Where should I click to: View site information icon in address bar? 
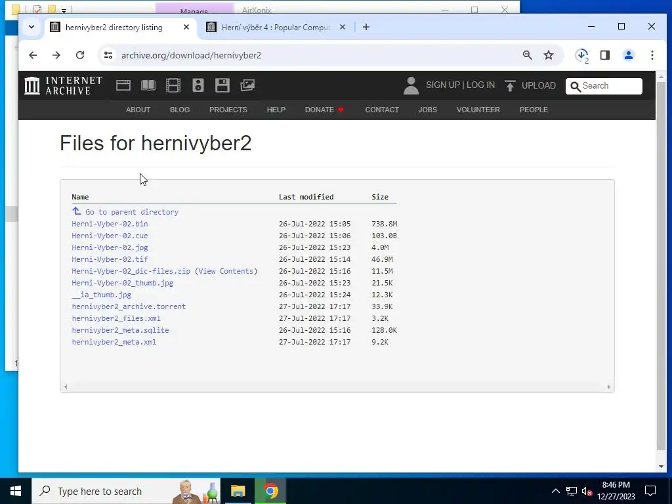coord(108,55)
